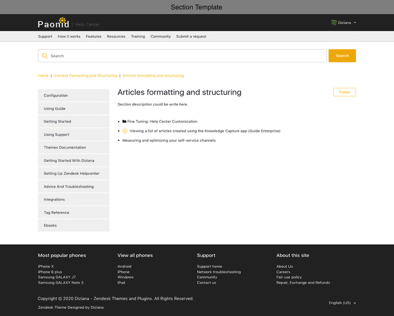This screenshot has height=316, width=394.
Task: Open Training from the nav bar
Action: point(138,36)
